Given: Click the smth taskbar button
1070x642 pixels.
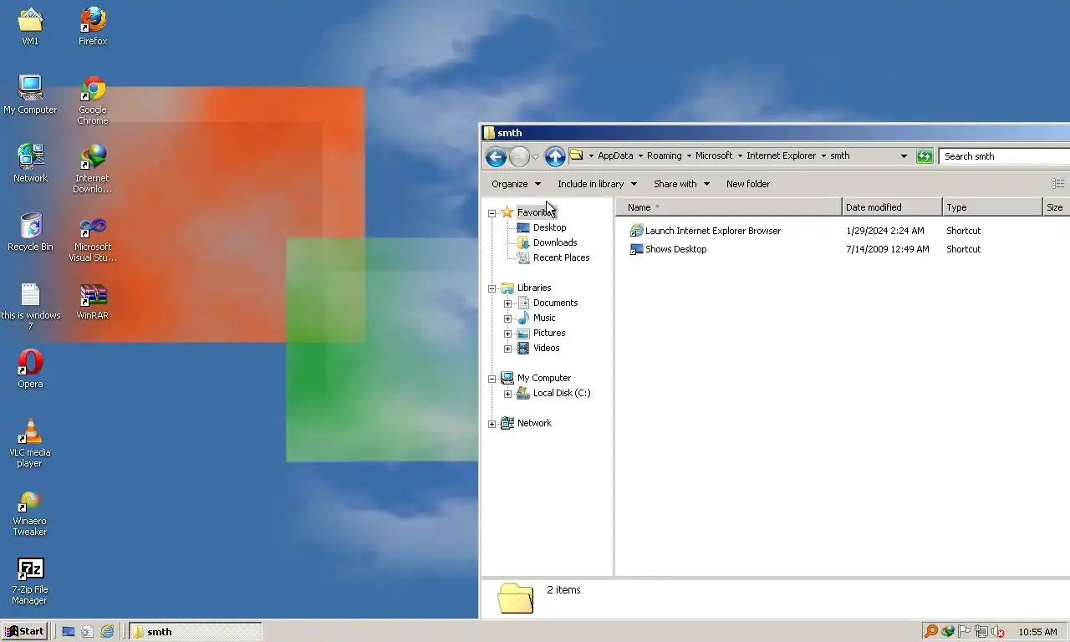Looking at the screenshot, I should 196,632.
